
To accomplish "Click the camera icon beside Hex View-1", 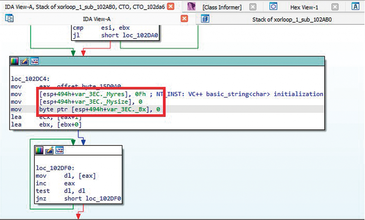I will click(273, 6).
